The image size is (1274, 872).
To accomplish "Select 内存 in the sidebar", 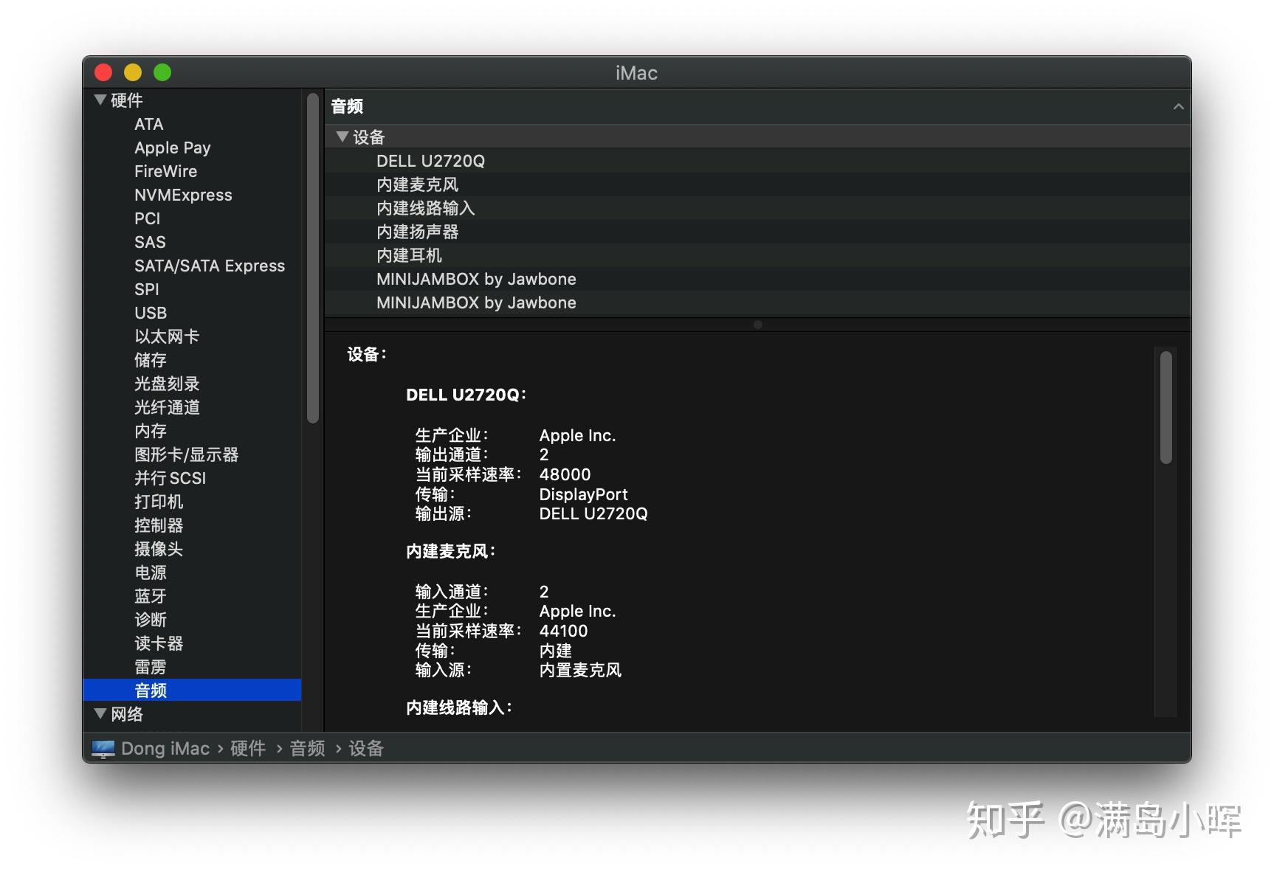I will point(151,431).
